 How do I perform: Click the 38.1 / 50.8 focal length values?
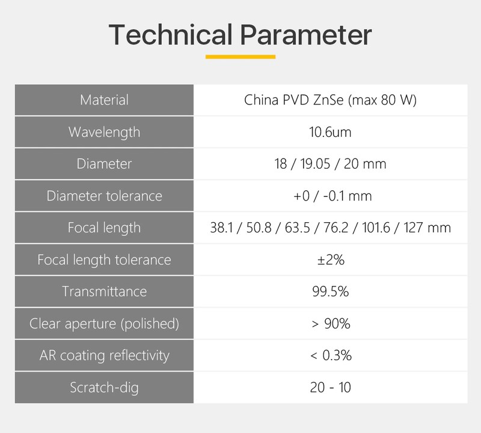pos(330,228)
